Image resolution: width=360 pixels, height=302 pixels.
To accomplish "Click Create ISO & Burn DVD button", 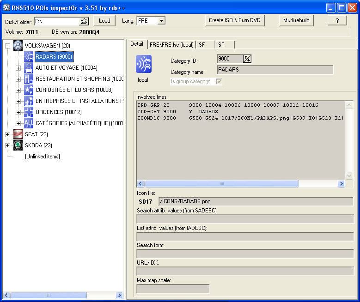I will (235, 20).
